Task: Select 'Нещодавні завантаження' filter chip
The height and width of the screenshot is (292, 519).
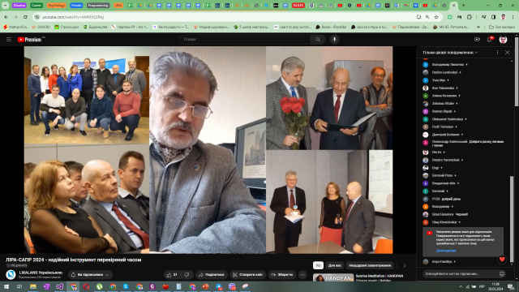Action: [x=370, y=265]
